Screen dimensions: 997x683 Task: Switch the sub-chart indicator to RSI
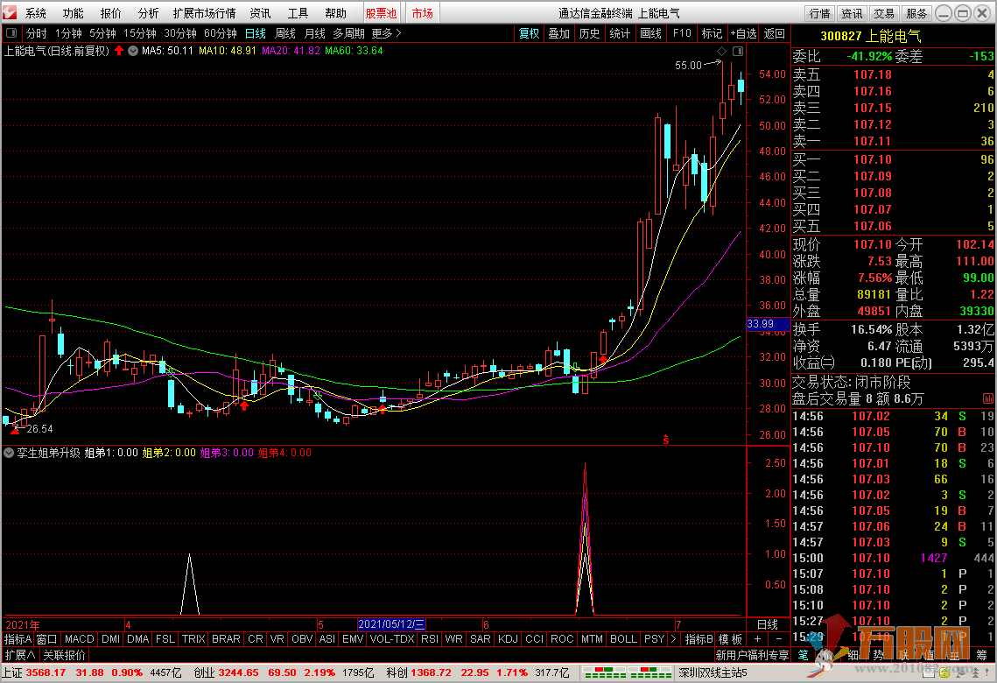[x=430, y=639]
